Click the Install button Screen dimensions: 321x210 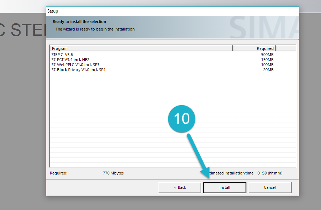(225, 187)
